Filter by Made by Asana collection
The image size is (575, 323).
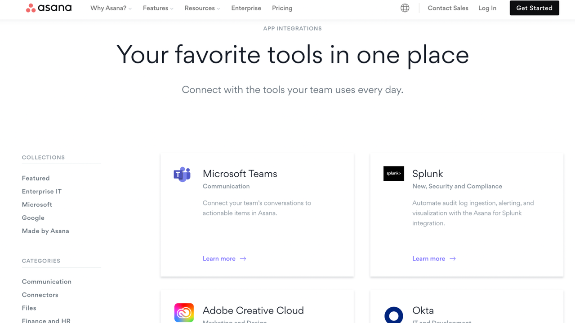point(45,231)
